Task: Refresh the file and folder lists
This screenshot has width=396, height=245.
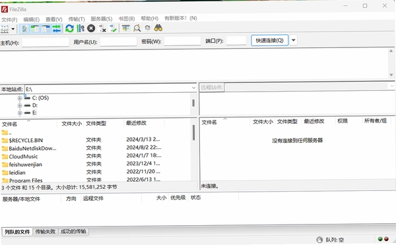Action: [x=69, y=28]
